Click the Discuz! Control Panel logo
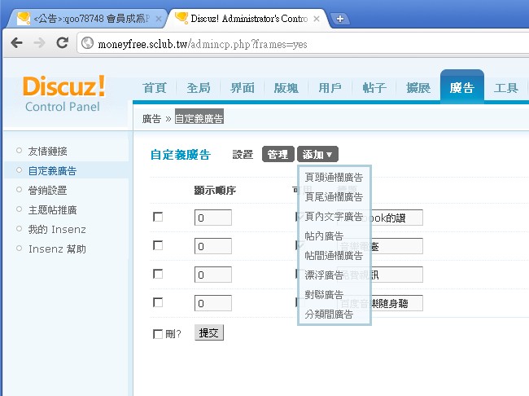Screen dimensions: 529x396 tap(63, 93)
